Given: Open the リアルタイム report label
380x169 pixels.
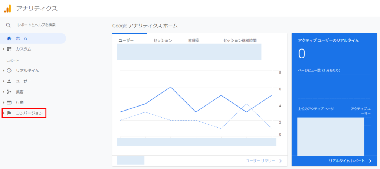Looking at the screenshot, I should (27, 71).
